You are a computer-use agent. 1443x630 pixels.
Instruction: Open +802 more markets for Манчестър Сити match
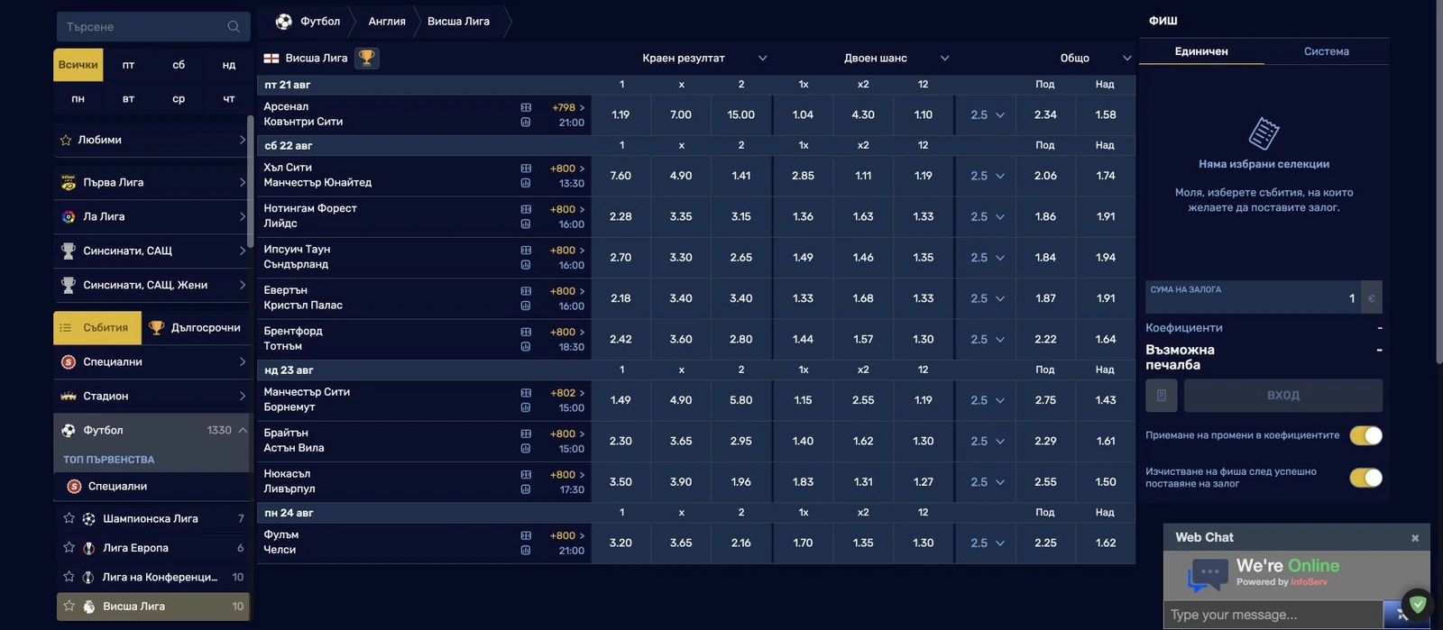568,393
